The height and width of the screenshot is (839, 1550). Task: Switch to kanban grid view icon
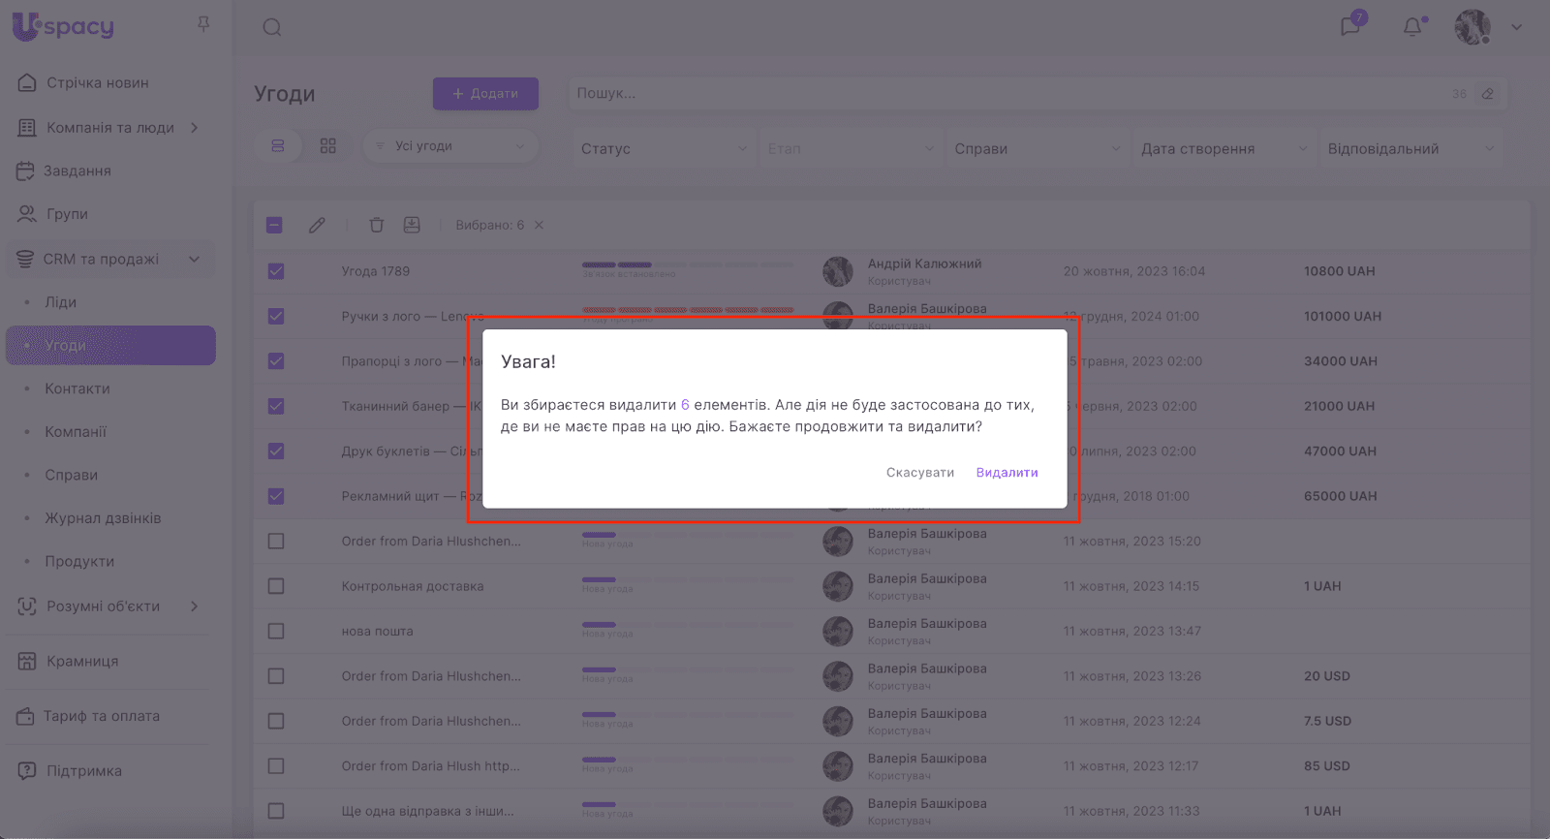pyautogui.click(x=328, y=146)
